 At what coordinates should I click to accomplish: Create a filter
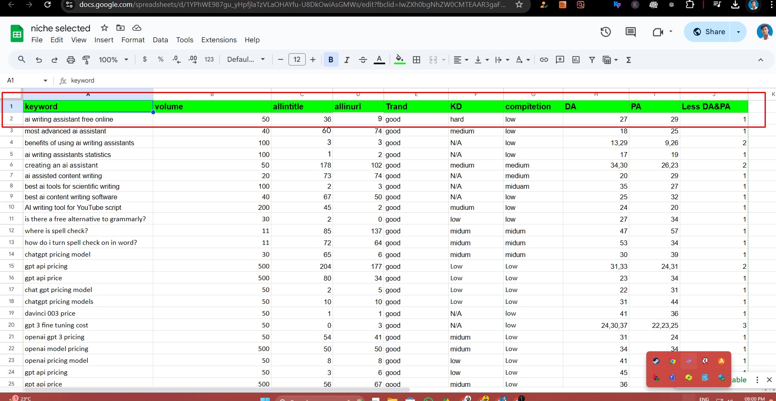[592, 60]
